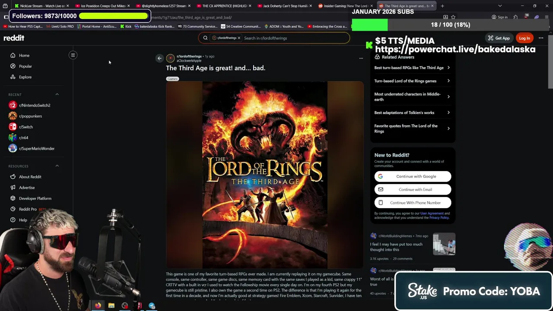
Task: Open the Privacy Policy link
Action: click(x=439, y=218)
